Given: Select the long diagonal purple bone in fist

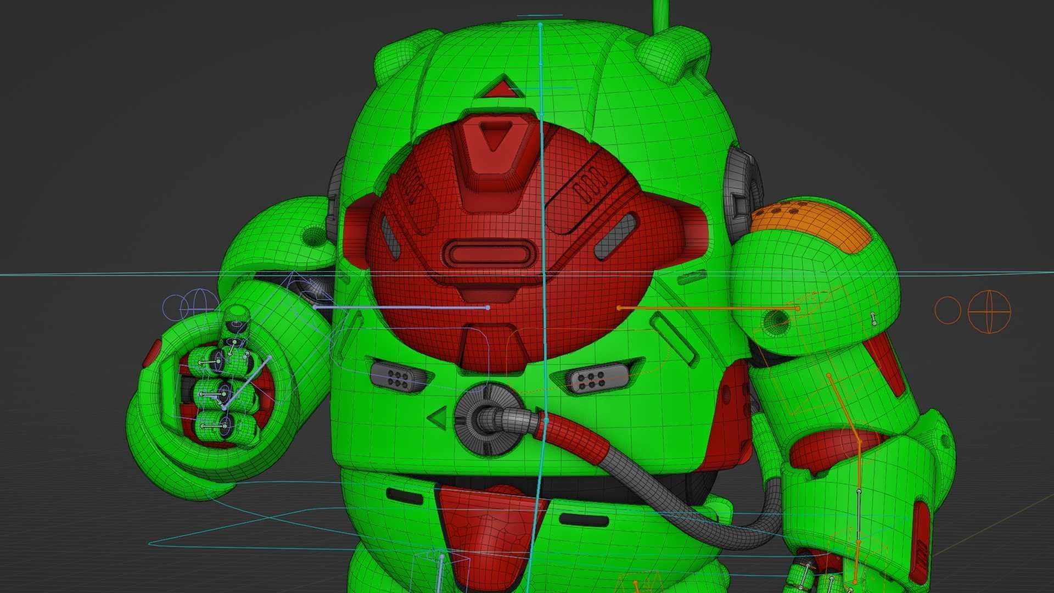Looking at the screenshot, I should 247,383.
